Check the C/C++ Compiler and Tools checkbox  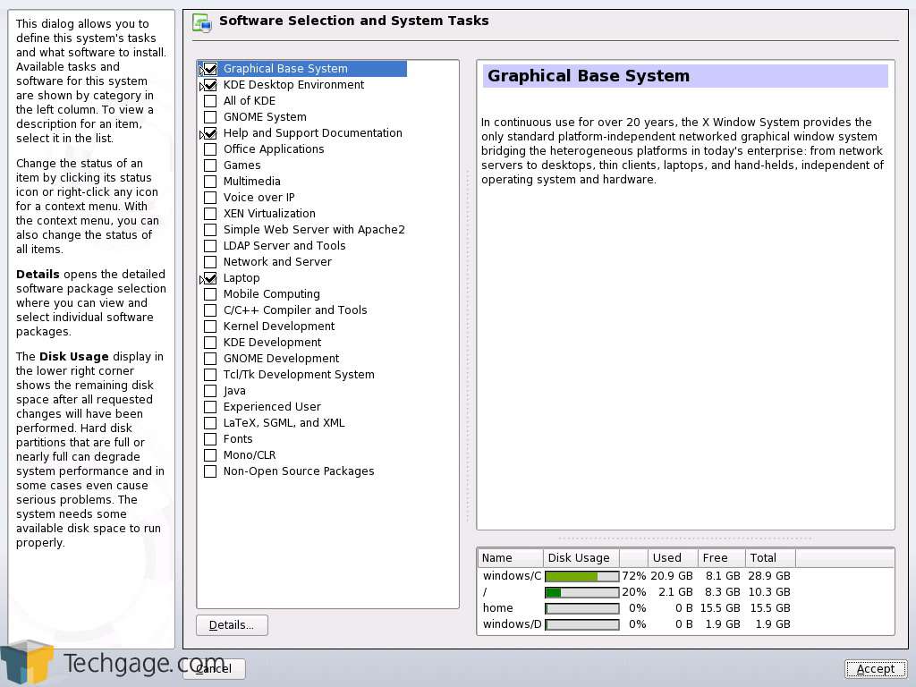(209, 310)
